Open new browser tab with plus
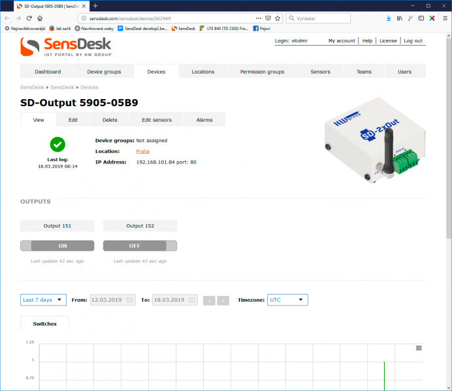 point(95,6)
